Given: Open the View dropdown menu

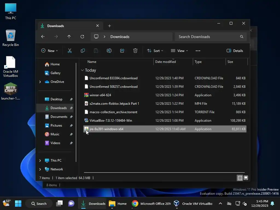Looking at the screenshot, I should click(x=179, y=51).
